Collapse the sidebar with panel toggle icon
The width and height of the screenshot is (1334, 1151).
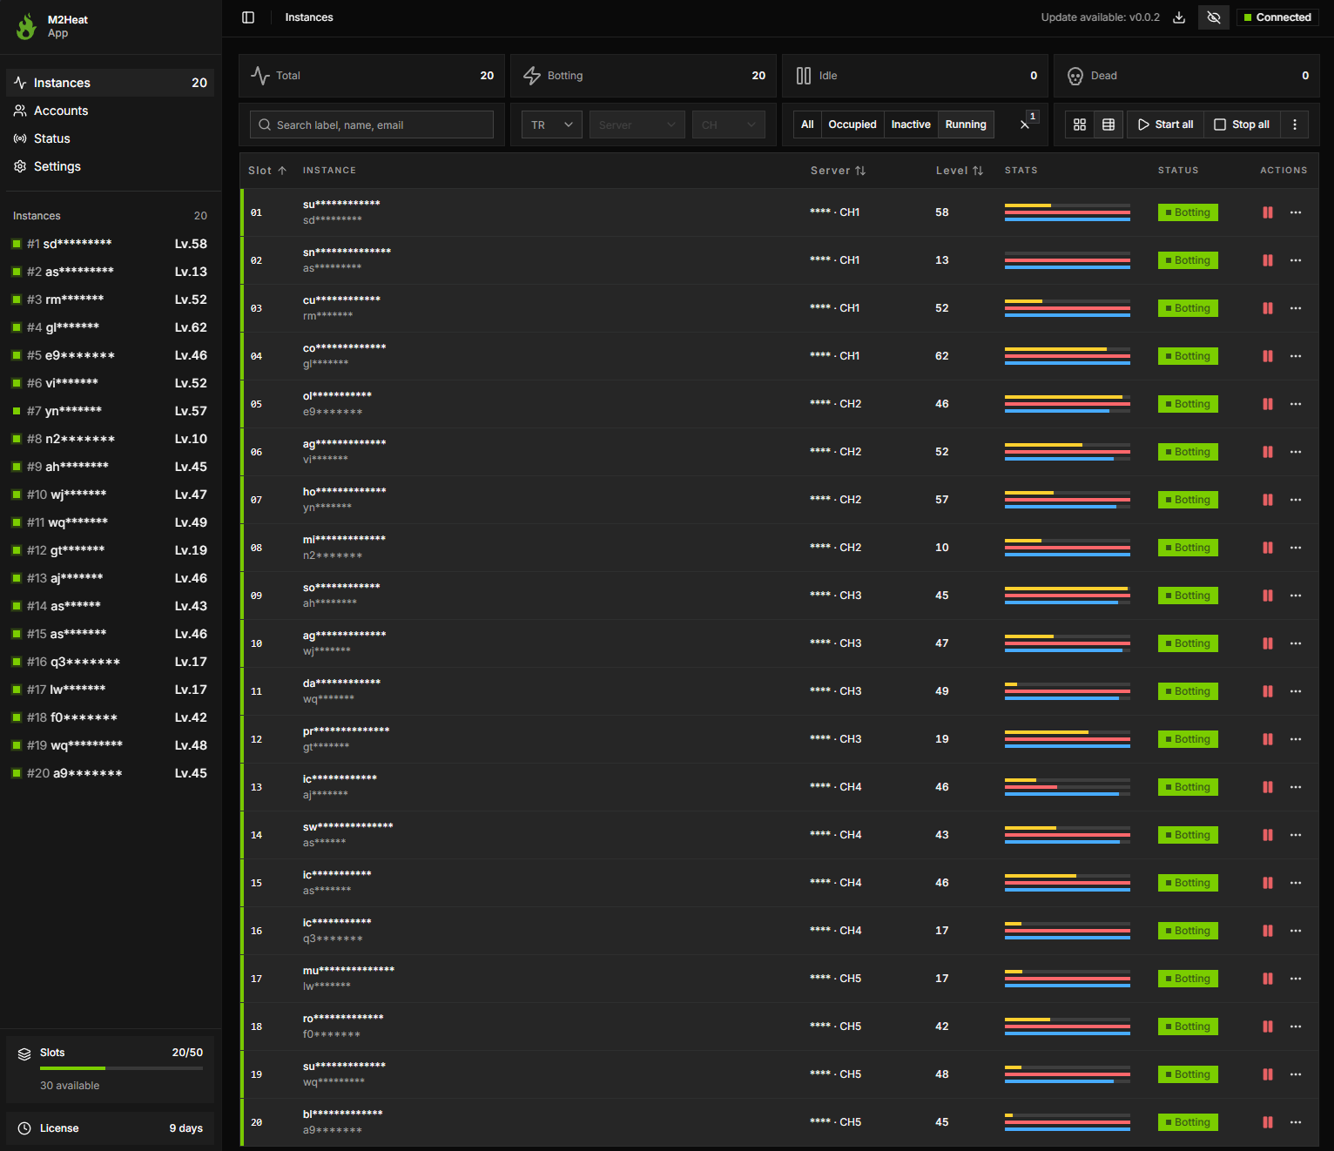coord(248,17)
